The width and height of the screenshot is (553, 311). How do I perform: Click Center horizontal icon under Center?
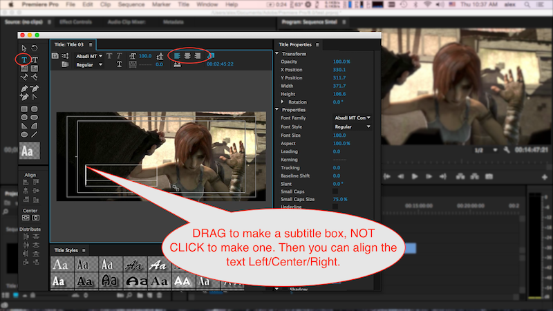click(x=36, y=218)
